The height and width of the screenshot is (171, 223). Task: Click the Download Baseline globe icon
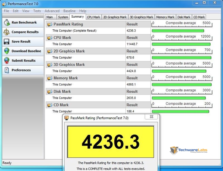click(x=7, y=51)
